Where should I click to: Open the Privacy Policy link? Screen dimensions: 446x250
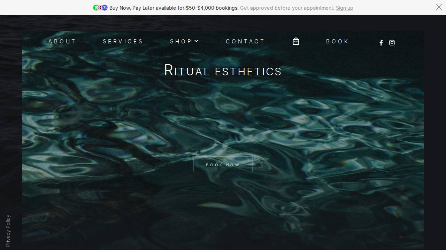[8, 230]
